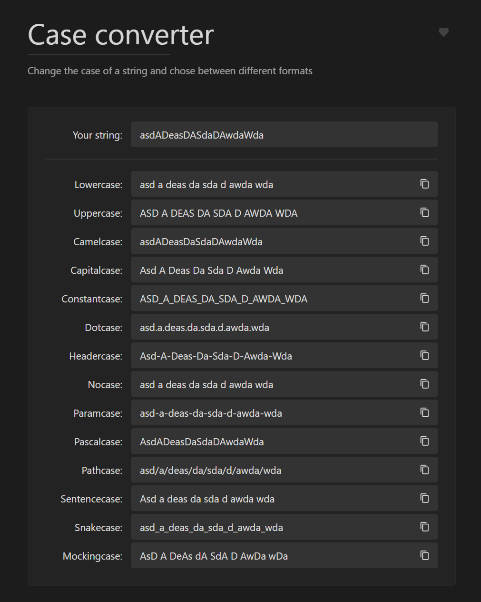481x602 pixels.
Task: Copy the Capitalcase result
Action: pyautogui.click(x=424, y=270)
